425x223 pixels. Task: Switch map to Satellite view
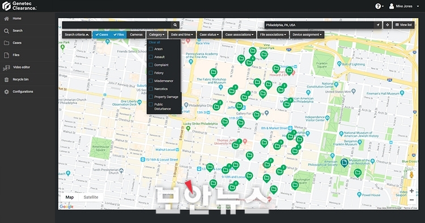(x=91, y=197)
